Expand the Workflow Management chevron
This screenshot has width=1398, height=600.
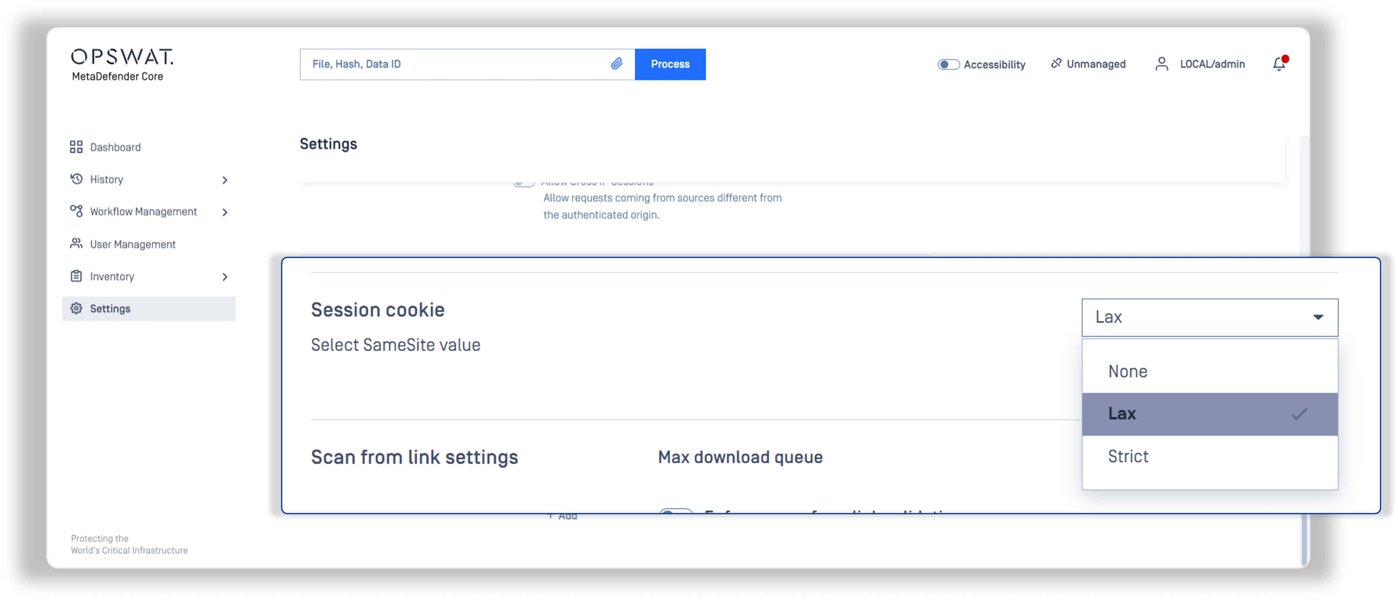point(225,212)
